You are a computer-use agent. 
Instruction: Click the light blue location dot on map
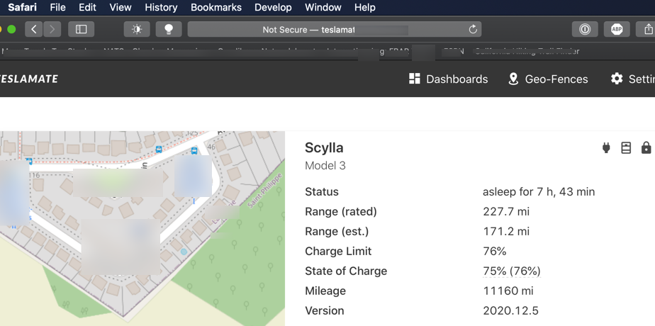pyautogui.click(x=184, y=252)
